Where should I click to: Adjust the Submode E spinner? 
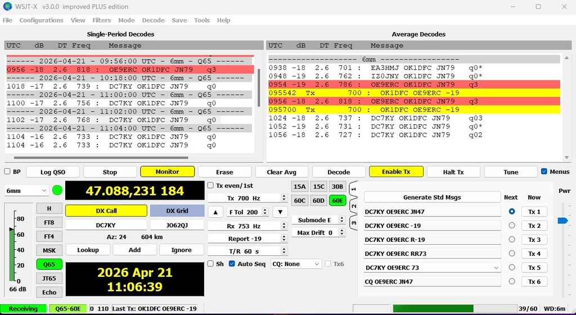341,220
